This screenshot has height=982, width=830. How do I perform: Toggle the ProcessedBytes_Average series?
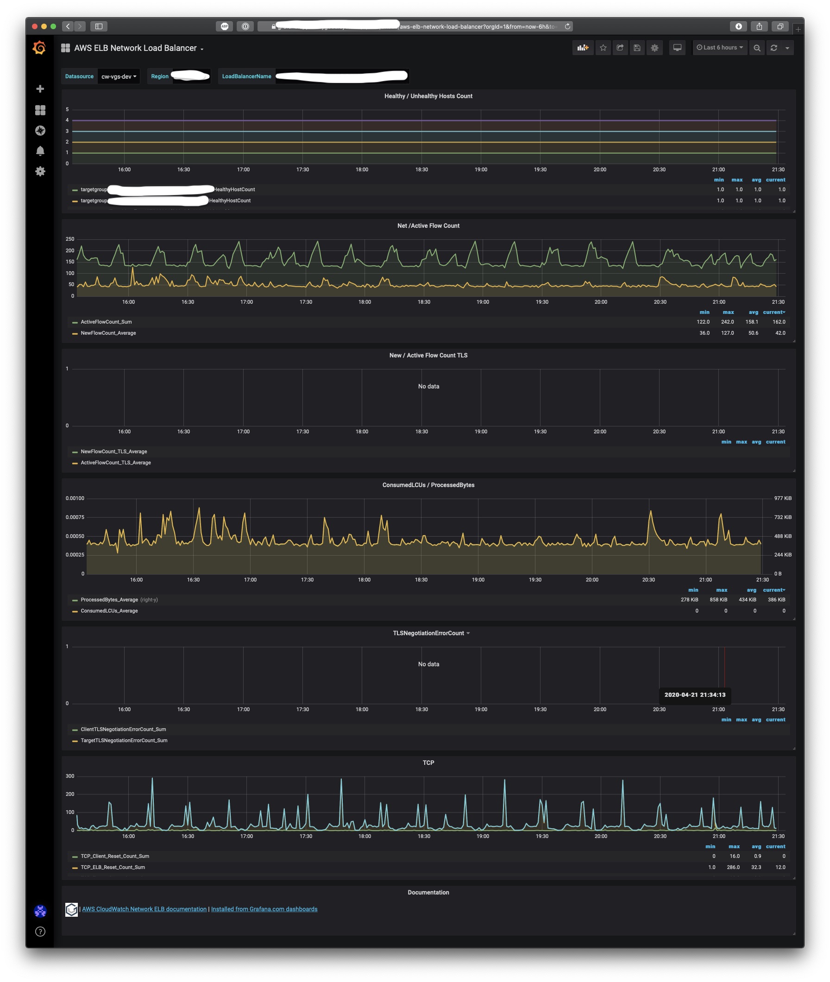pyautogui.click(x=109, y=600)
